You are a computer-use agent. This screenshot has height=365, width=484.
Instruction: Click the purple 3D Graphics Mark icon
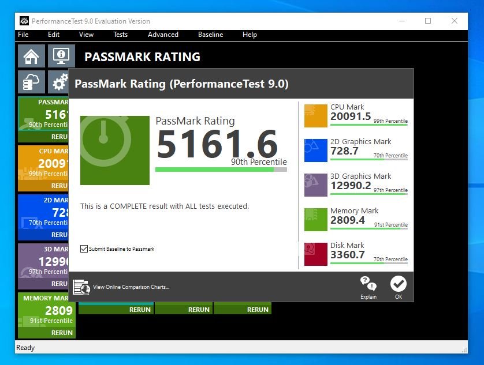tap(316, 185)
